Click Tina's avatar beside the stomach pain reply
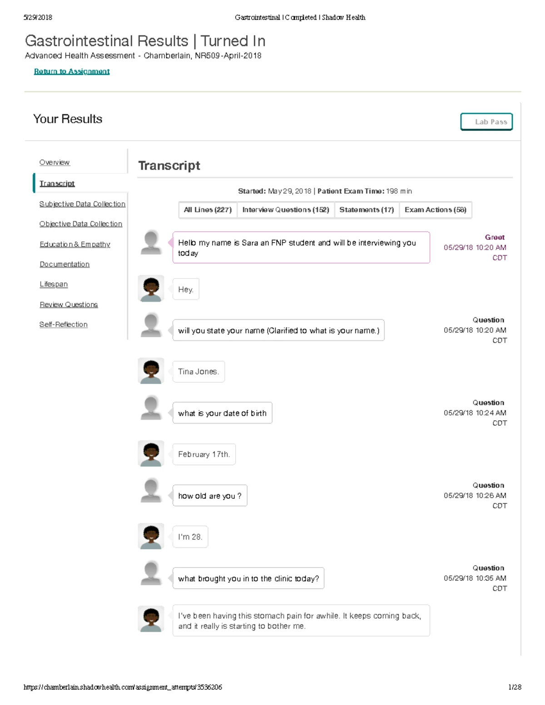The image size is (545, 705). tap(151, 619)
